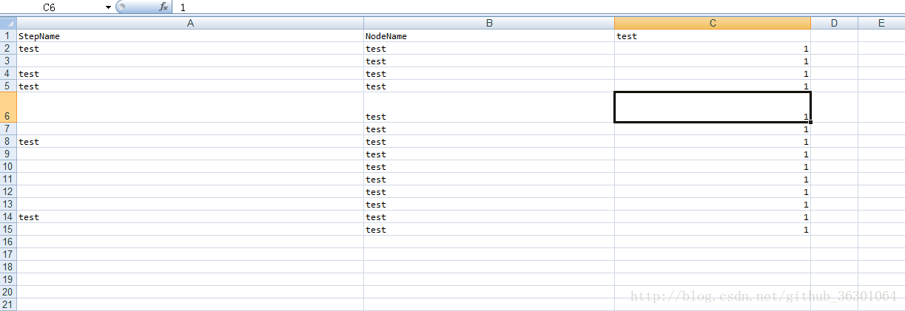Click cell B3 containing test
Viewport: 905px width, 311px height.
489,61
